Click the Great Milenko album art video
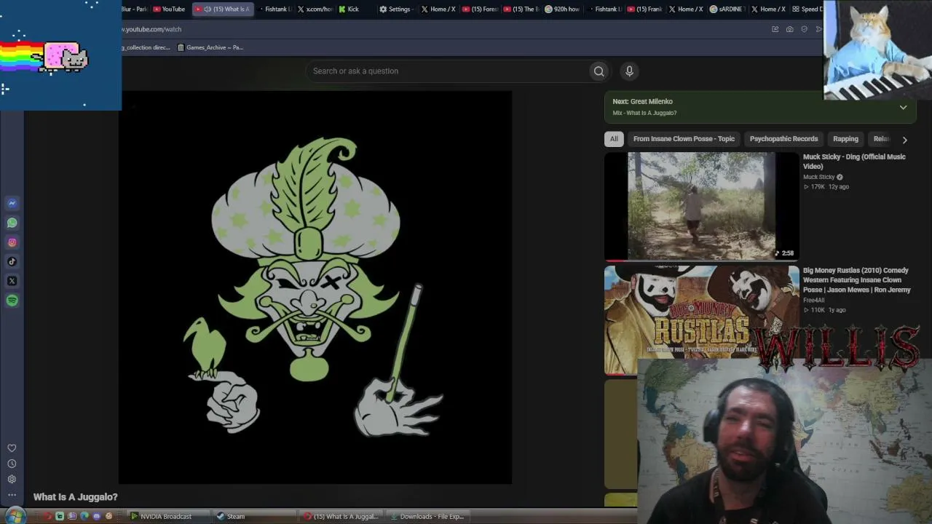932x524 pixels. (315, 287)
